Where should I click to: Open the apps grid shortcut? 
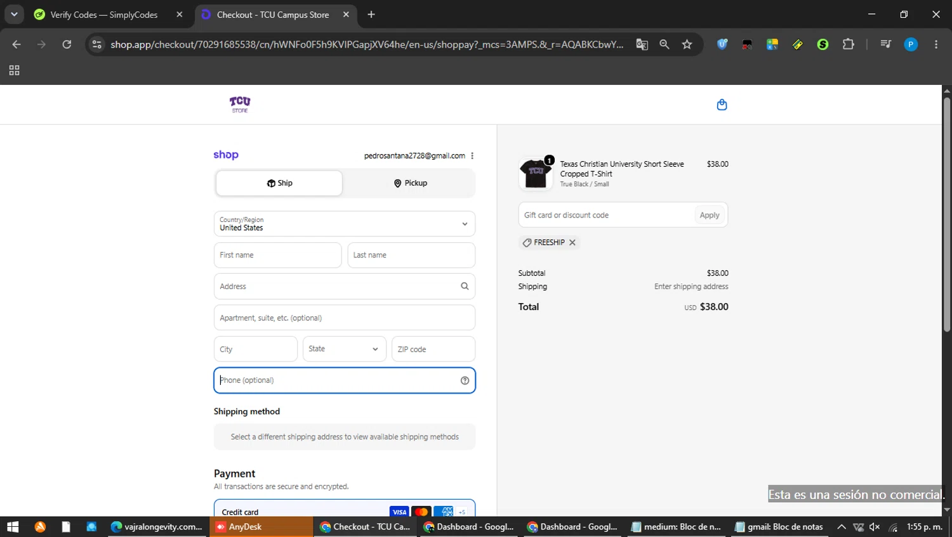tap(14, 70)
